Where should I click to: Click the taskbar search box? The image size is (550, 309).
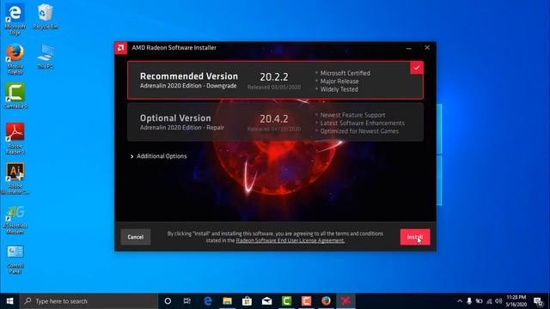pos(89,301)
